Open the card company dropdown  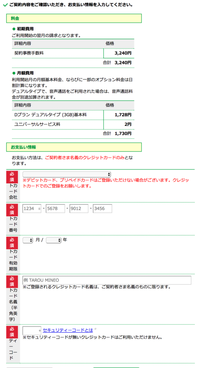click(66, 174)
